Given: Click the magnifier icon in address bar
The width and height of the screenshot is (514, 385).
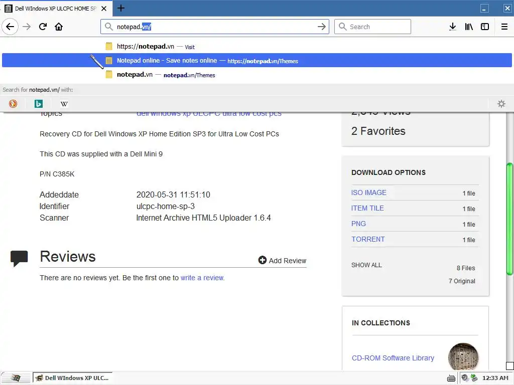Looking at the screenshot, I should point(109,27).
